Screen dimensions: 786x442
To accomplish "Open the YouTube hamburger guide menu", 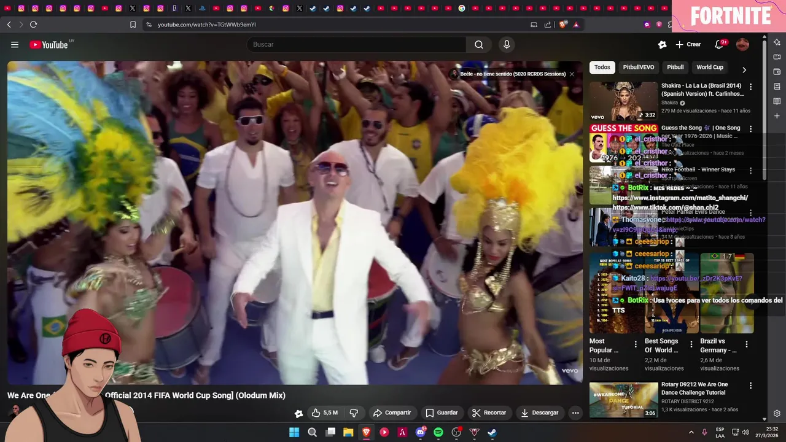I will point(15,44).
